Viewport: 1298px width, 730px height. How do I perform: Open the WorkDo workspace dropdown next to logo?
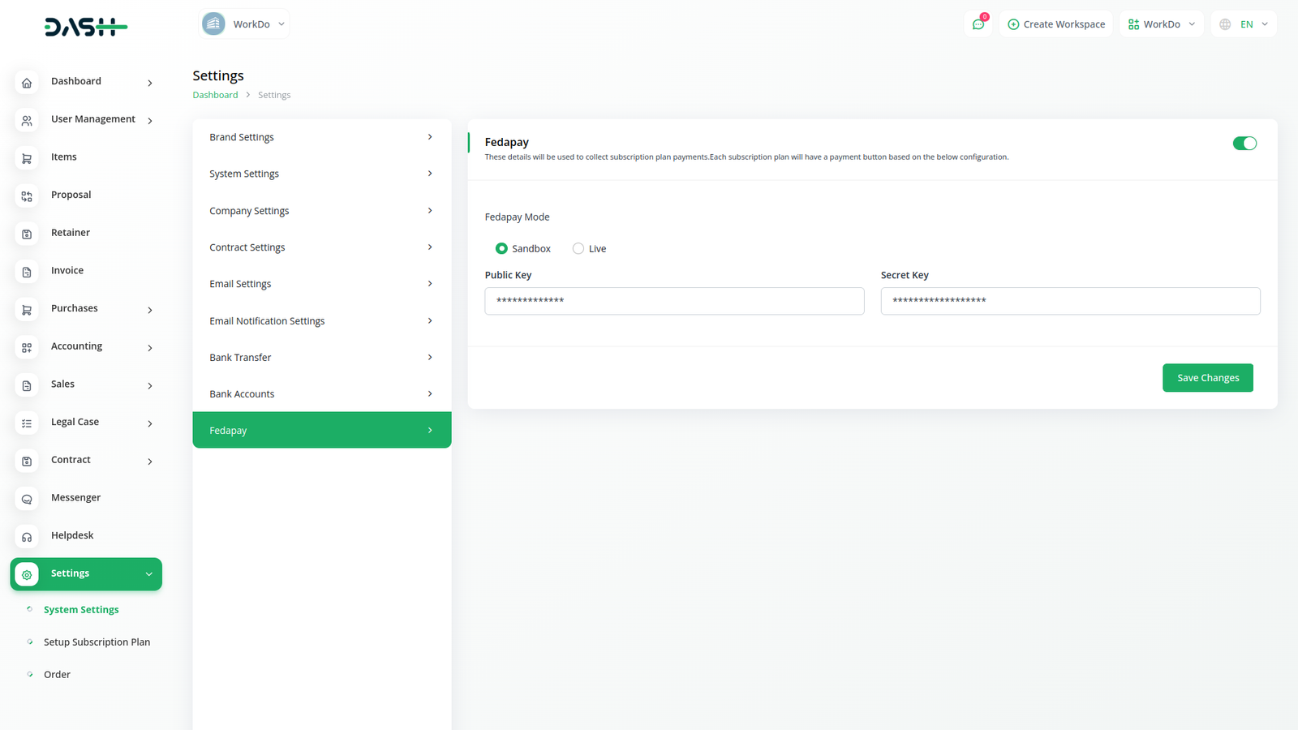pyautogui.click(x=244, y=24)
